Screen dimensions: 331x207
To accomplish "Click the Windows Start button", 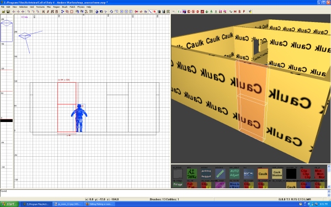I will [x=9, y=204].
